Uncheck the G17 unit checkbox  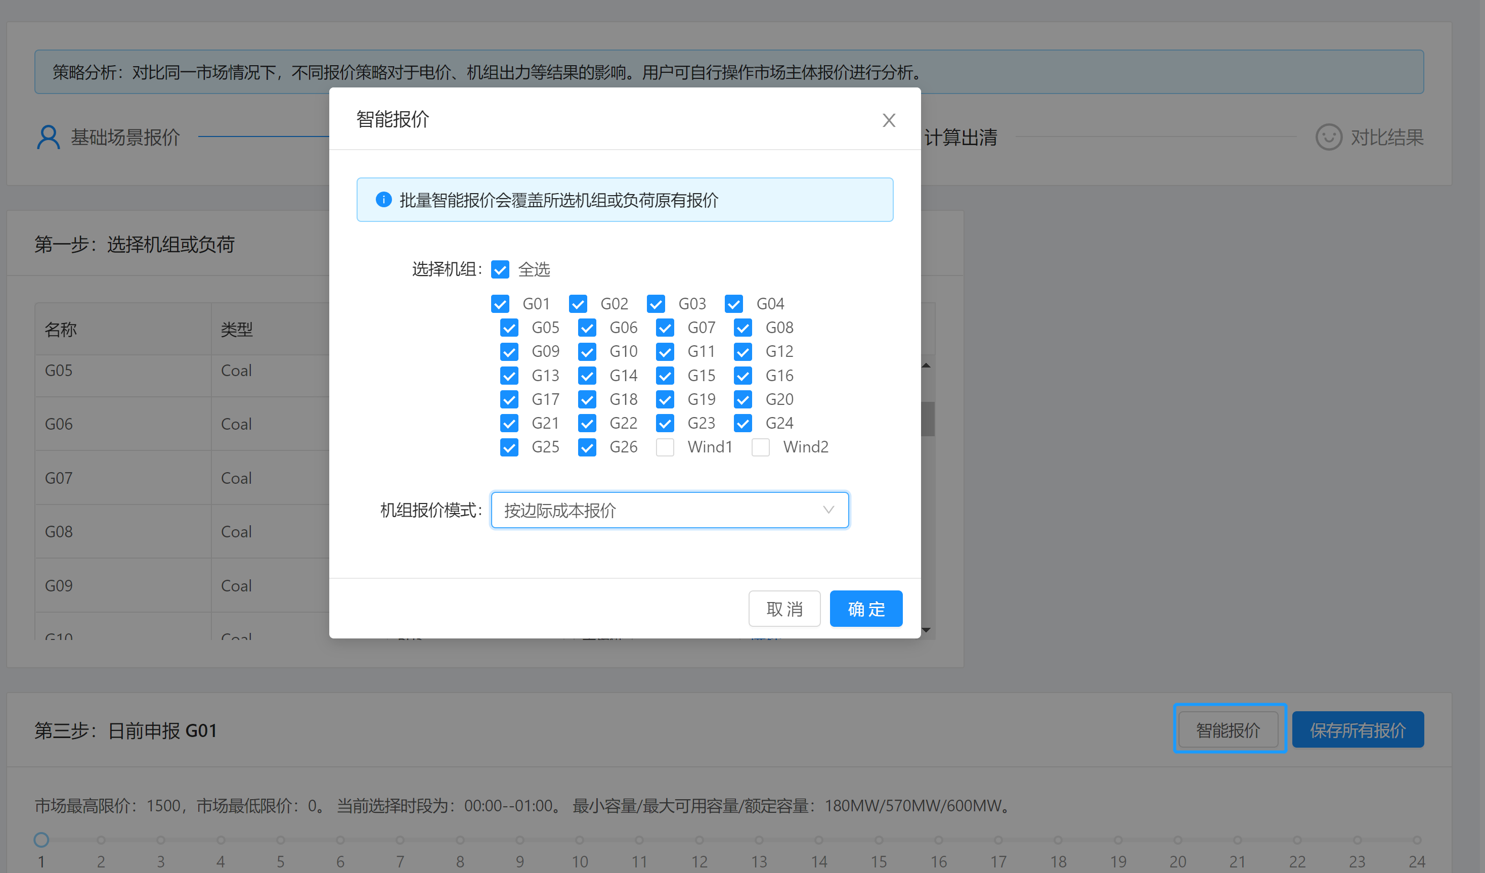pos(509,399)
